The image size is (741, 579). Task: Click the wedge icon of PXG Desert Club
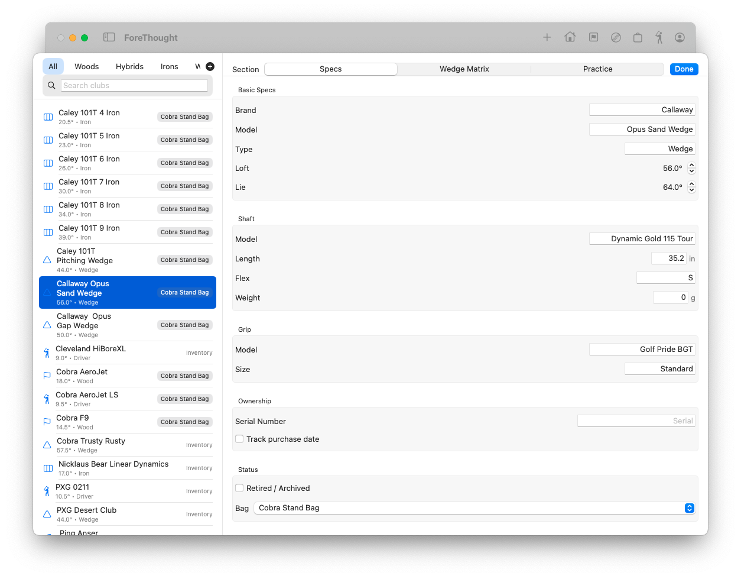(47, 515)
